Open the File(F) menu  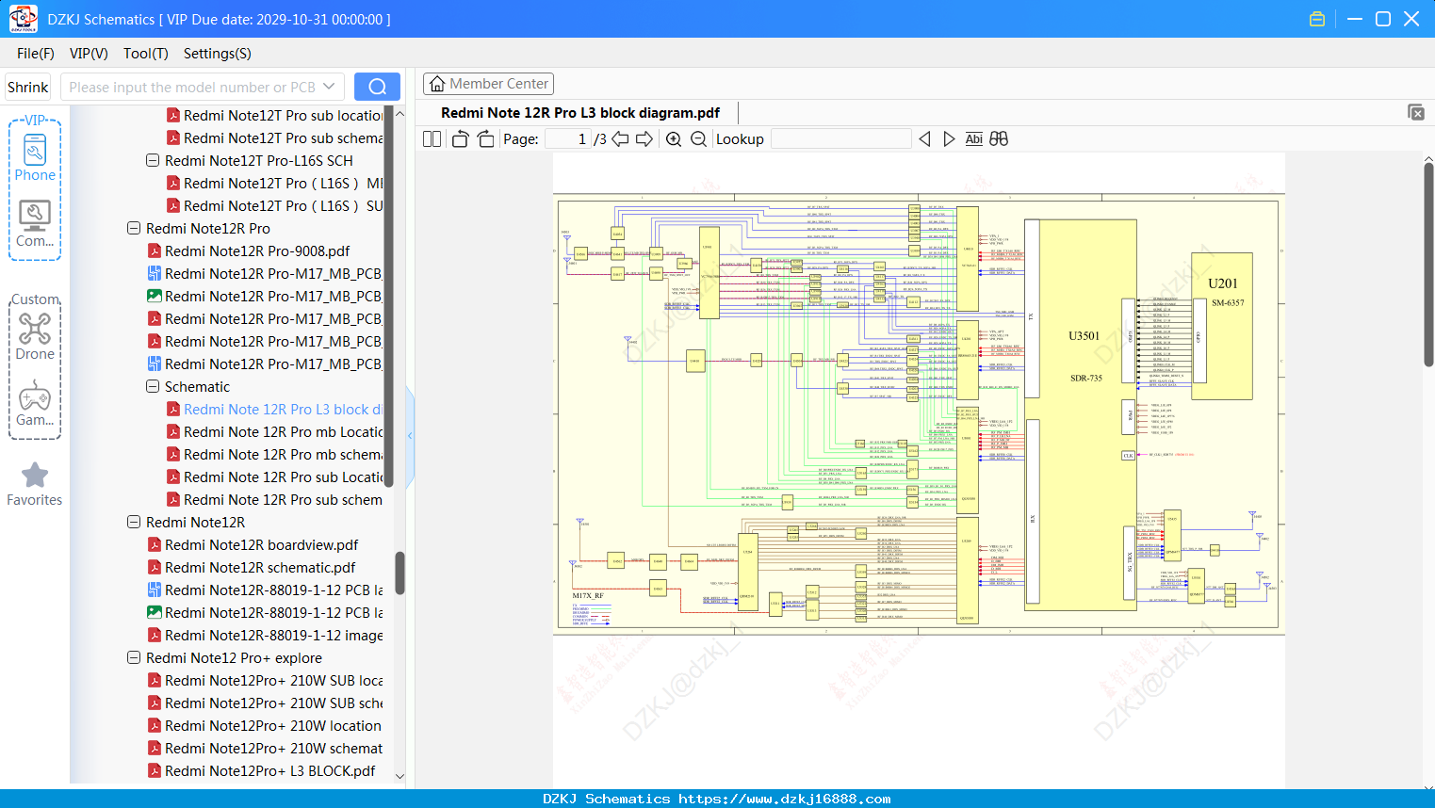pyautogui.click(x=36, y=54)
